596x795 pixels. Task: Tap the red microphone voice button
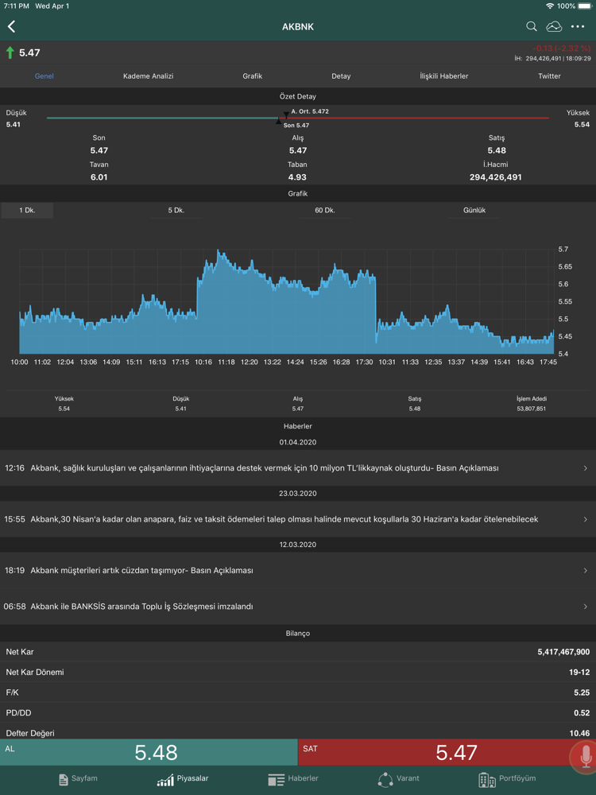[x=586, y=758]
